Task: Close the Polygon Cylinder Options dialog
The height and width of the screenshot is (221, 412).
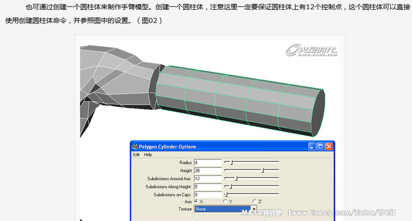Action: pos(329,146)
